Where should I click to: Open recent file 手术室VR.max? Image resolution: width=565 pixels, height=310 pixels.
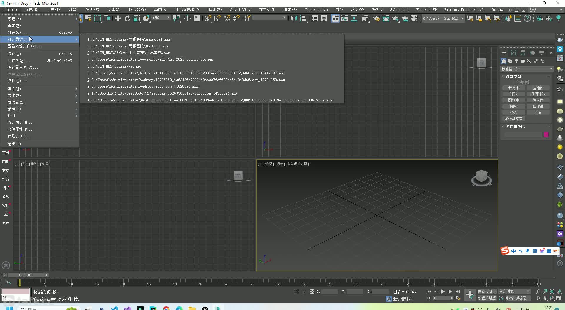(x=212, y=53)
